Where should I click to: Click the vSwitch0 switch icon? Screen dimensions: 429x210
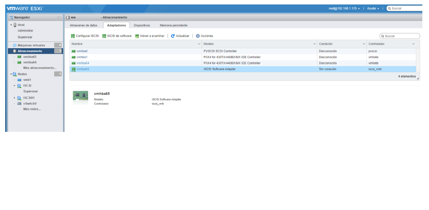(x=19, y=103)
